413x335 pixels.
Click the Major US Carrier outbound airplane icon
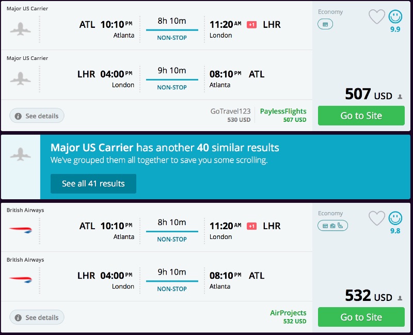(x=21, y=28)
